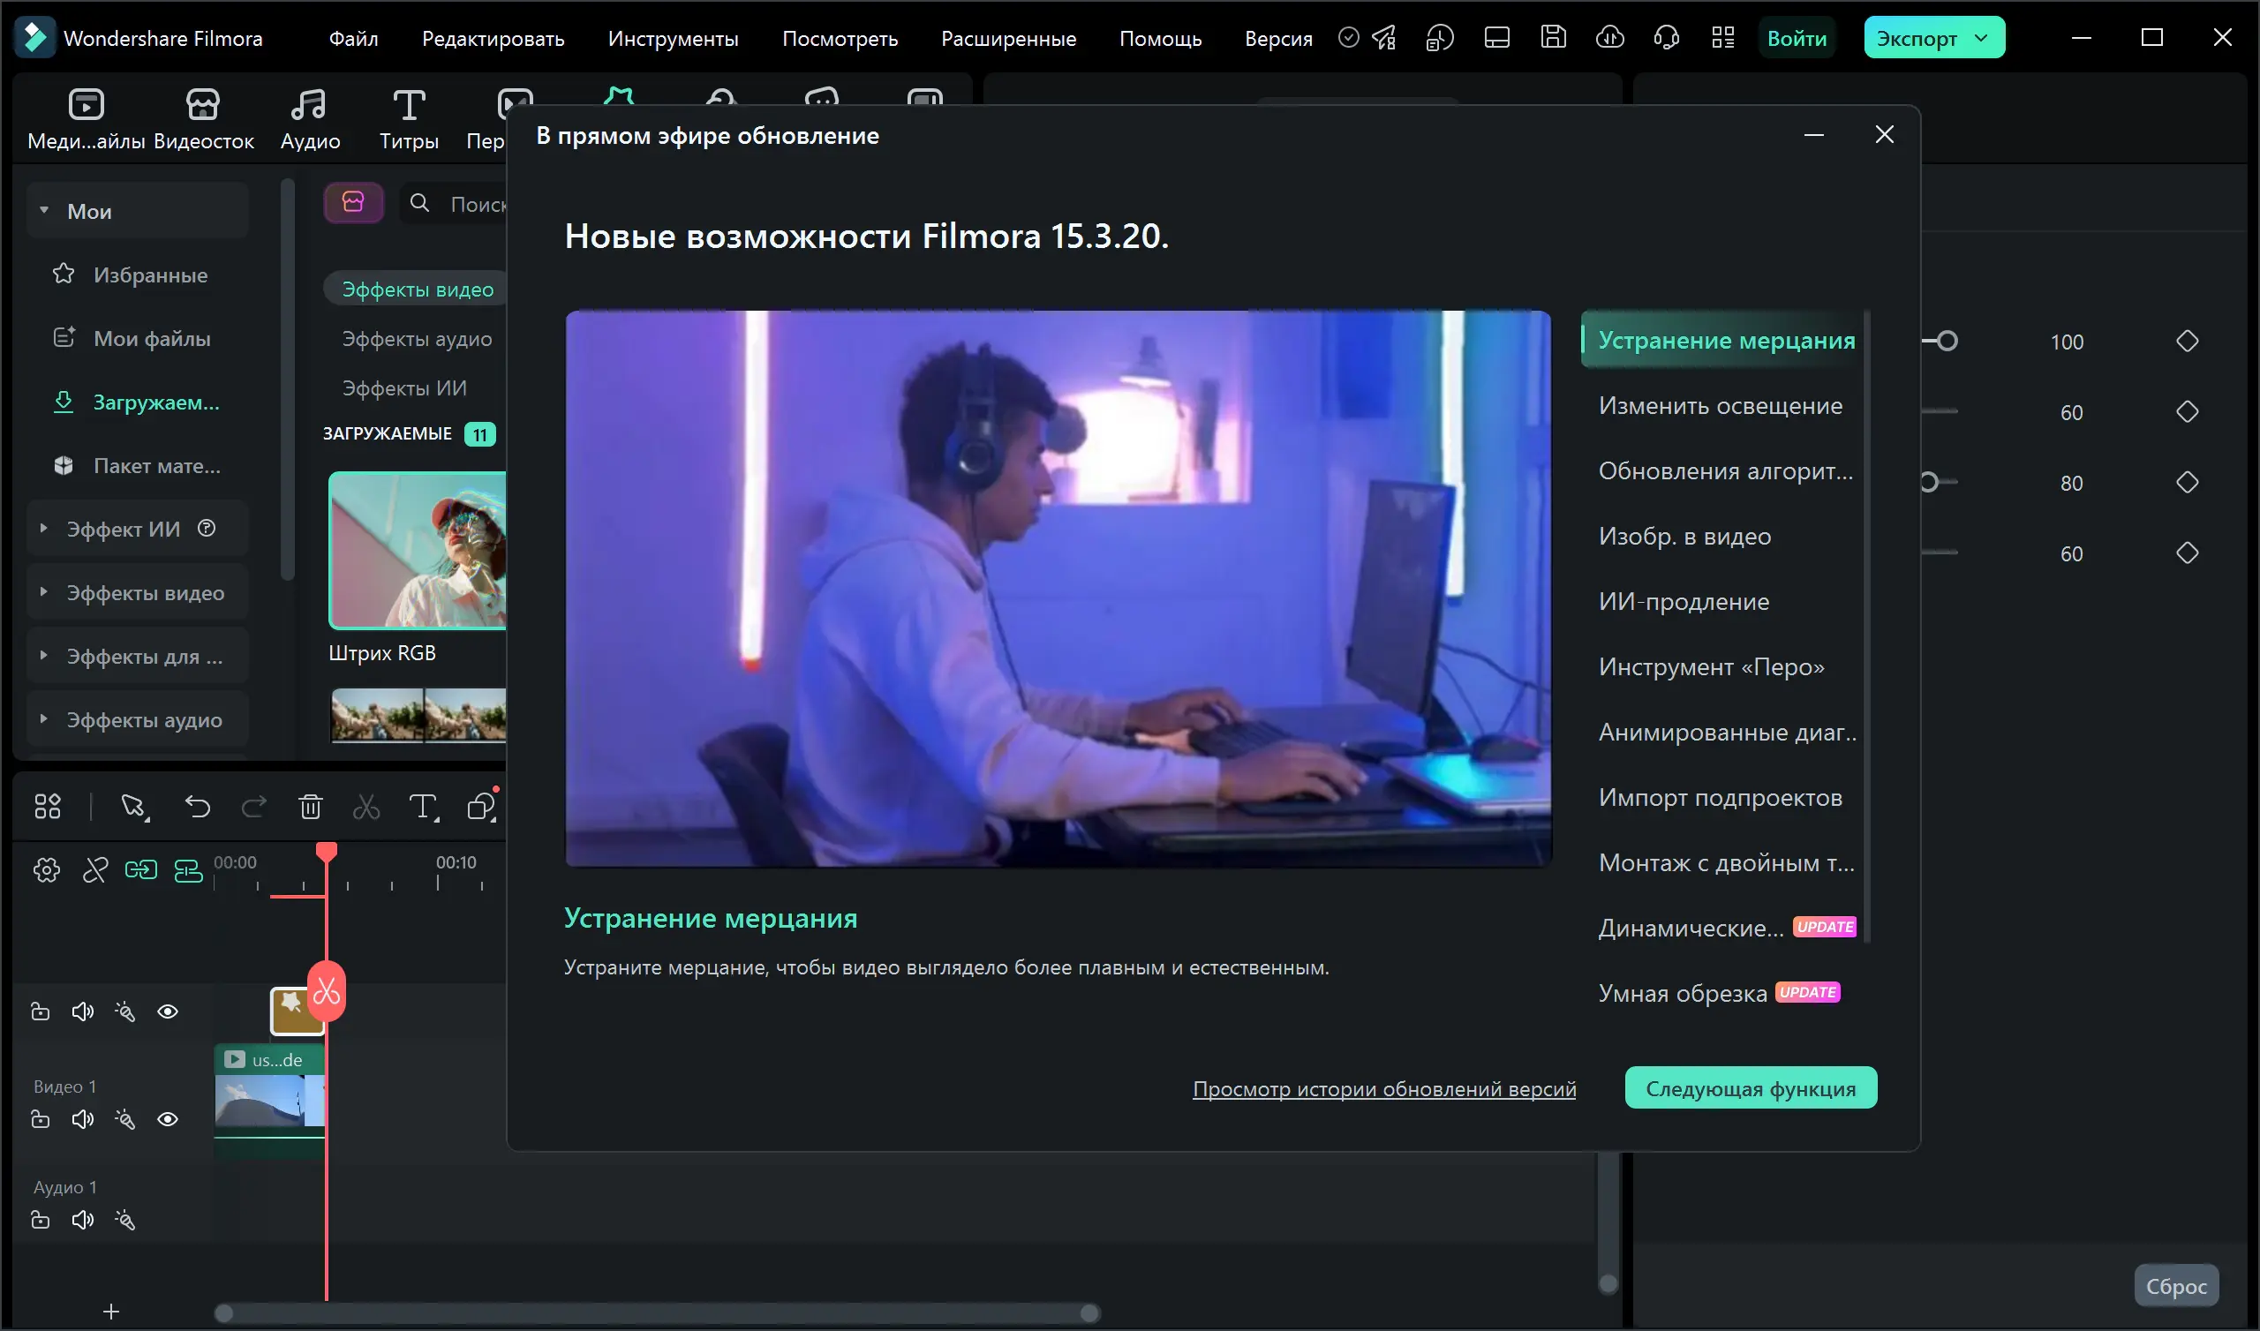Screen dimensions: 2260x1331
Task: Select the text tool icon in timeline toolbar
Action: pos(422,808)
